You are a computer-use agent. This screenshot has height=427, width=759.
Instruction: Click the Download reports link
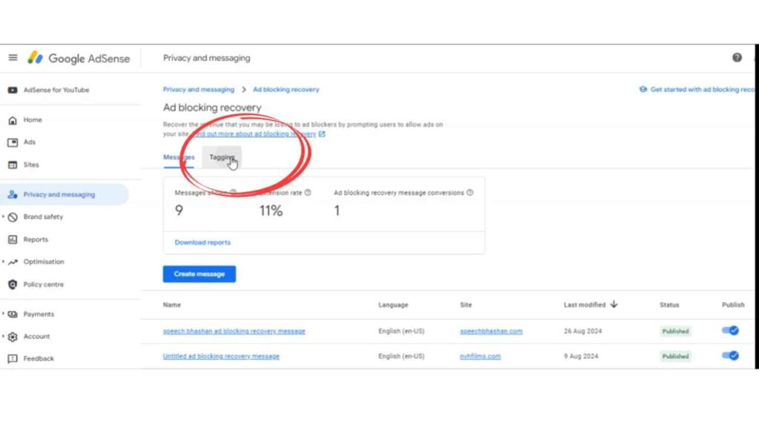click(x=202, y=242)
